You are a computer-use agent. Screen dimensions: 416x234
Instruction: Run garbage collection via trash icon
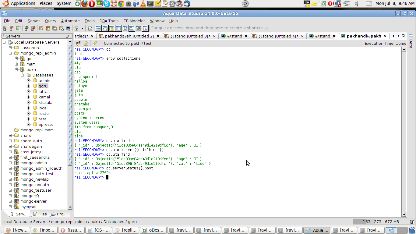(x=412, y=222)
